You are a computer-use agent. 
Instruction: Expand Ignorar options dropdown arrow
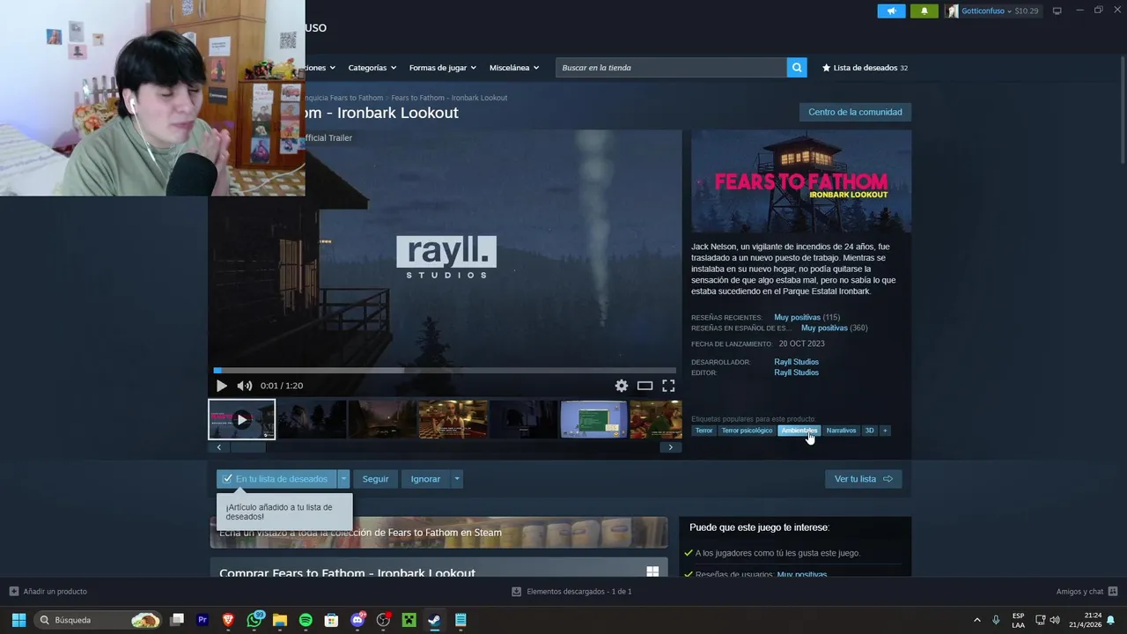[456, 479]
